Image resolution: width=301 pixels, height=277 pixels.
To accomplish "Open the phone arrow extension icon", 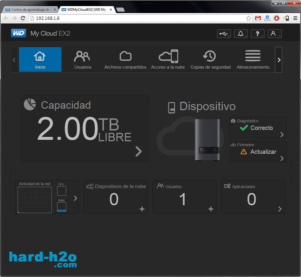I will [x=286, y=18].
